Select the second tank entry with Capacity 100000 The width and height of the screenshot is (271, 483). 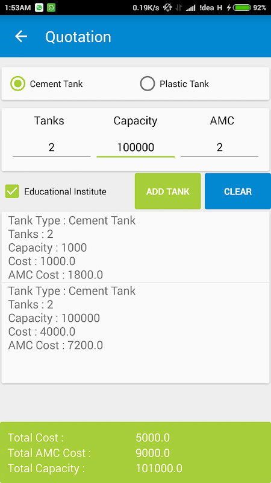[x=135, y=318]
